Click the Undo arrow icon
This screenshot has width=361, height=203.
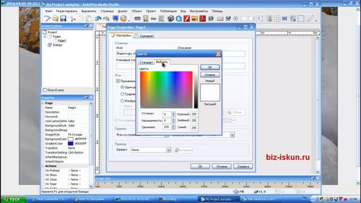click(x=98, y=19)
